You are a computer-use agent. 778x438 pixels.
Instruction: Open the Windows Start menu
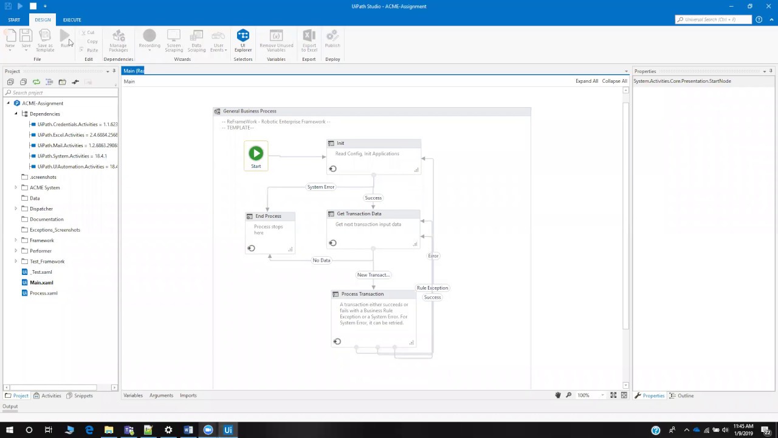point(9,430)
